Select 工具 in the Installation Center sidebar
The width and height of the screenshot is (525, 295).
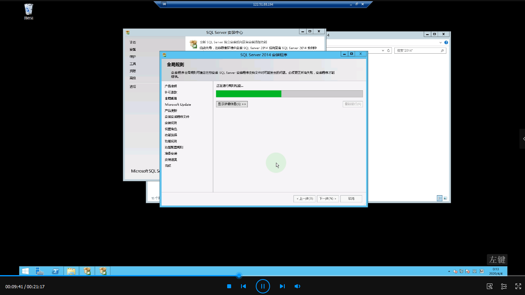[133, 64]
